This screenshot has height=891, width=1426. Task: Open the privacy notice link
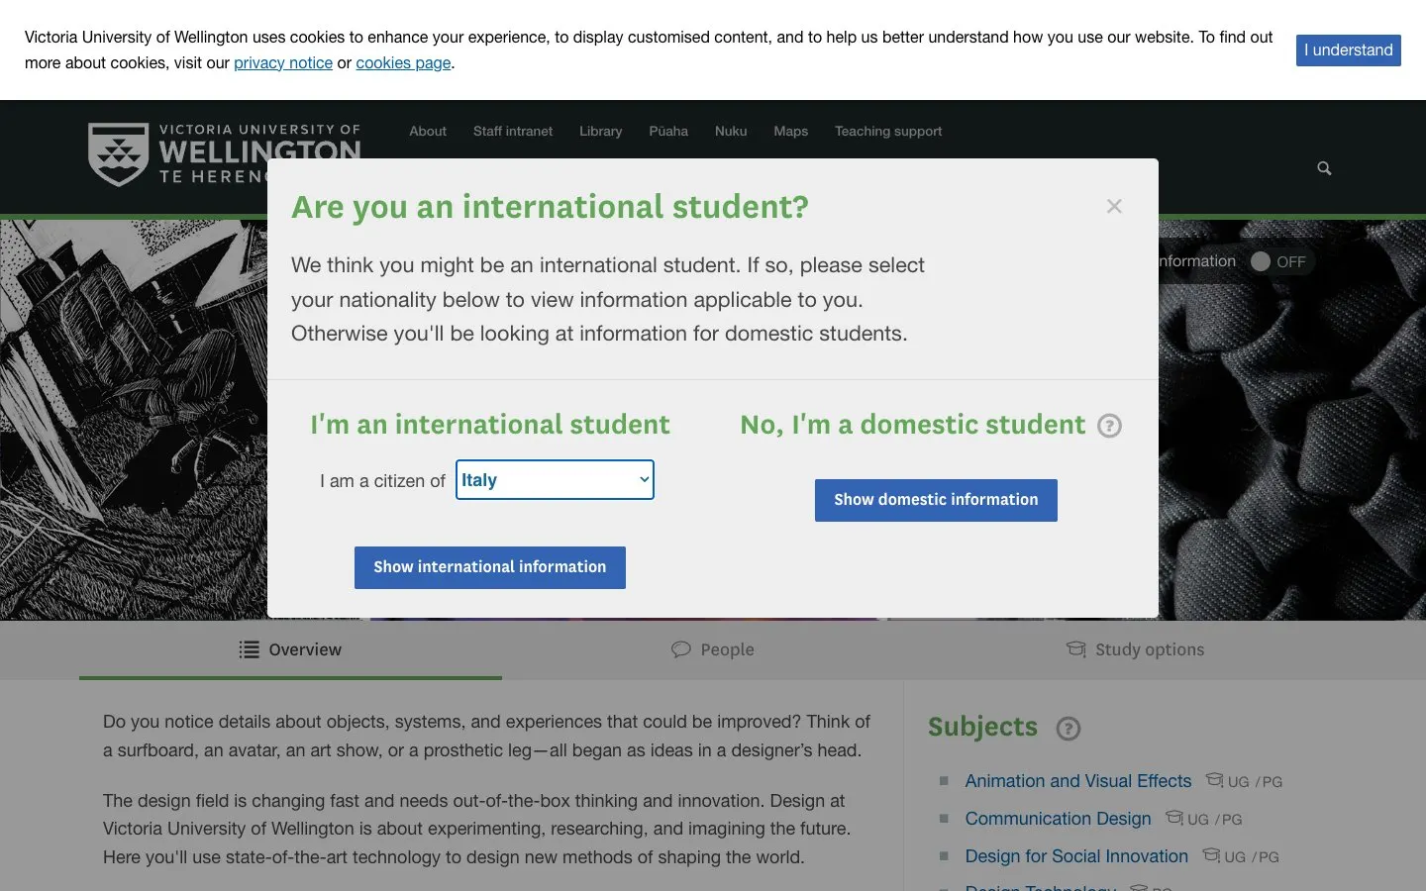point(283,62)
